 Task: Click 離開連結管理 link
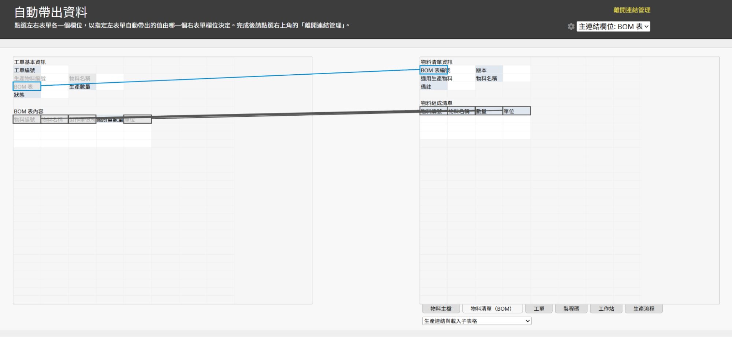pos(632,10)
